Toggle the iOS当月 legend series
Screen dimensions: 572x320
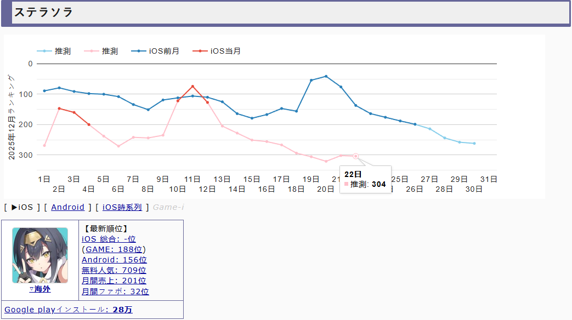pos(217,51)
